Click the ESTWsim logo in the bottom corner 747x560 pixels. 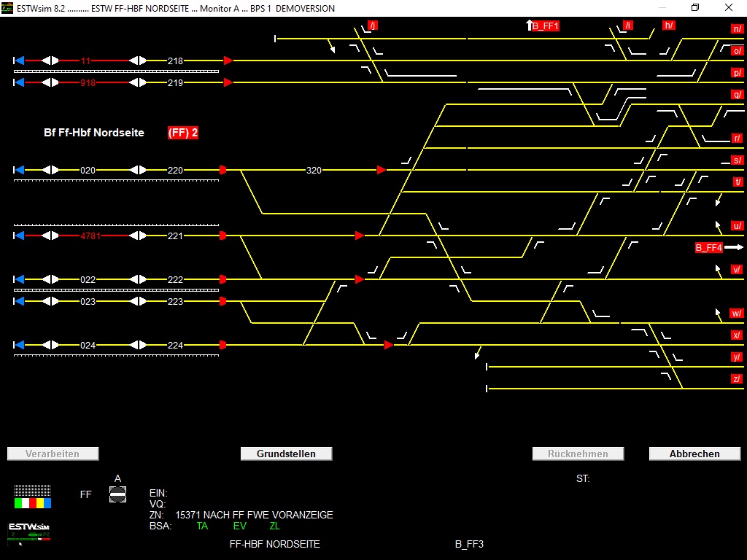28,529
